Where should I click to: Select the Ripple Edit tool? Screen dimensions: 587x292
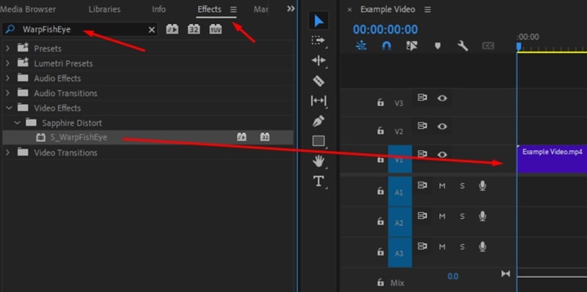tap(318, 61)
